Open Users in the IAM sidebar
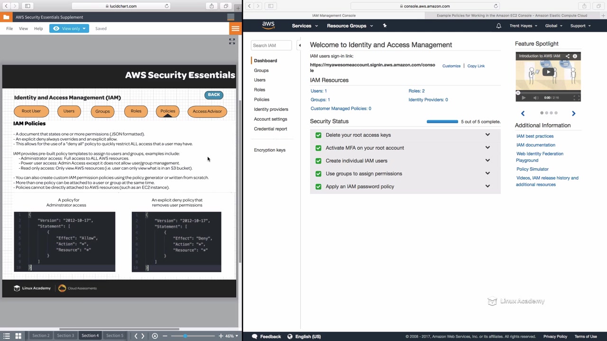Viewport: 607px width, 341px height. [259, 80]
